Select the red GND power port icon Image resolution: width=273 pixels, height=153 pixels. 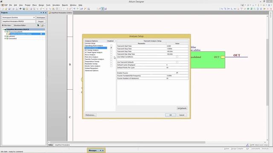[238, 8]
